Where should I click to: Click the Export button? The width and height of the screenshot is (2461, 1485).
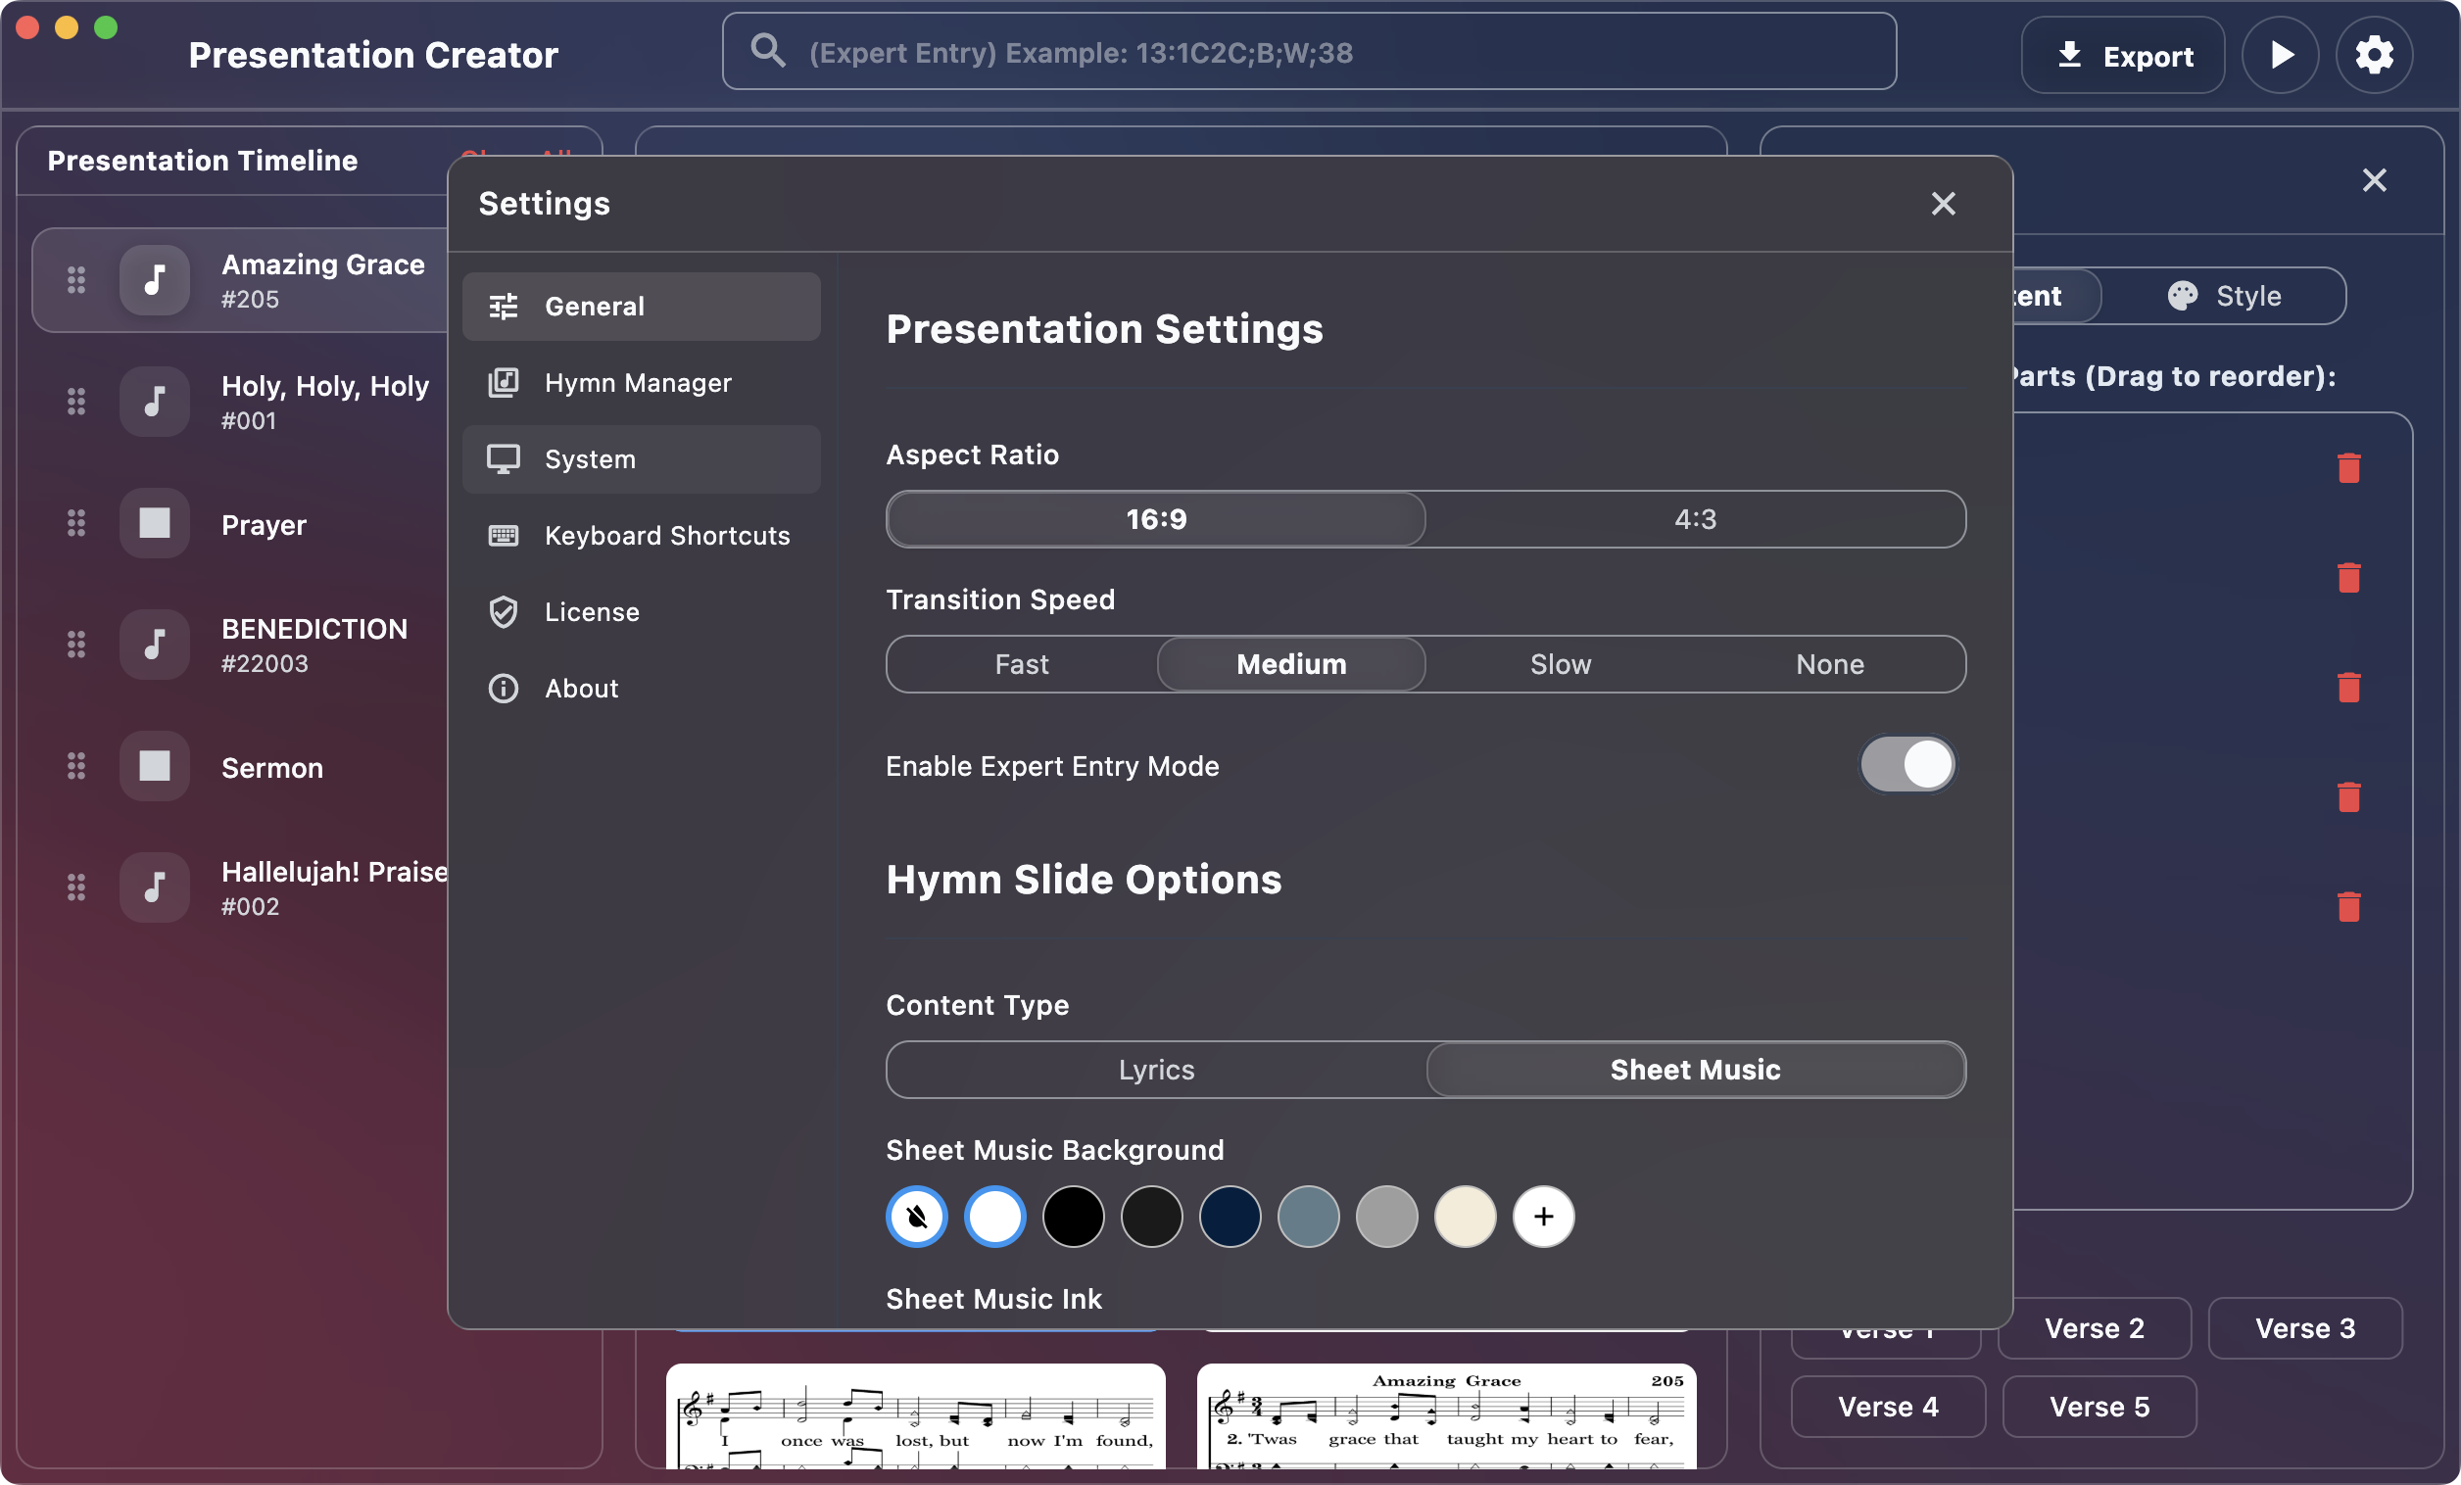tap(2122, 56)
